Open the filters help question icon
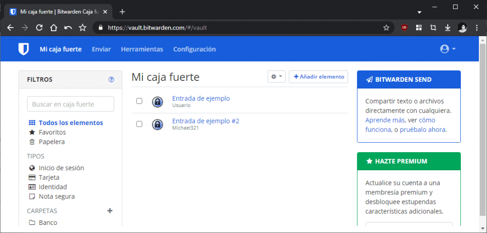 [x=111, y=79]
